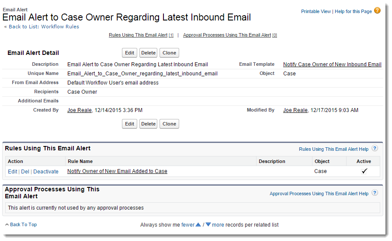Jump to Rules Using This Email Alert anchor link

click(x=141, y=35)
